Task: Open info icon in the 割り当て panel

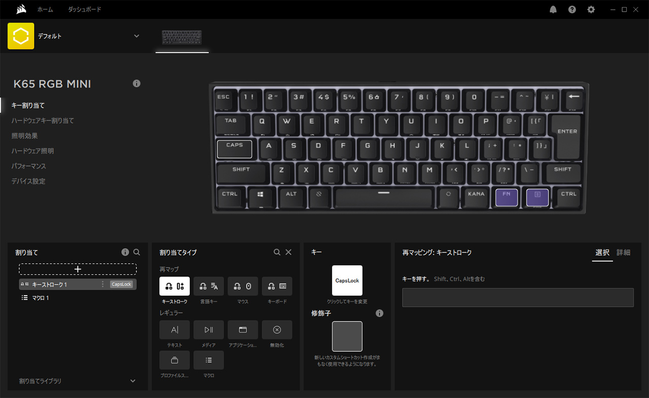Action: [125, 252]
